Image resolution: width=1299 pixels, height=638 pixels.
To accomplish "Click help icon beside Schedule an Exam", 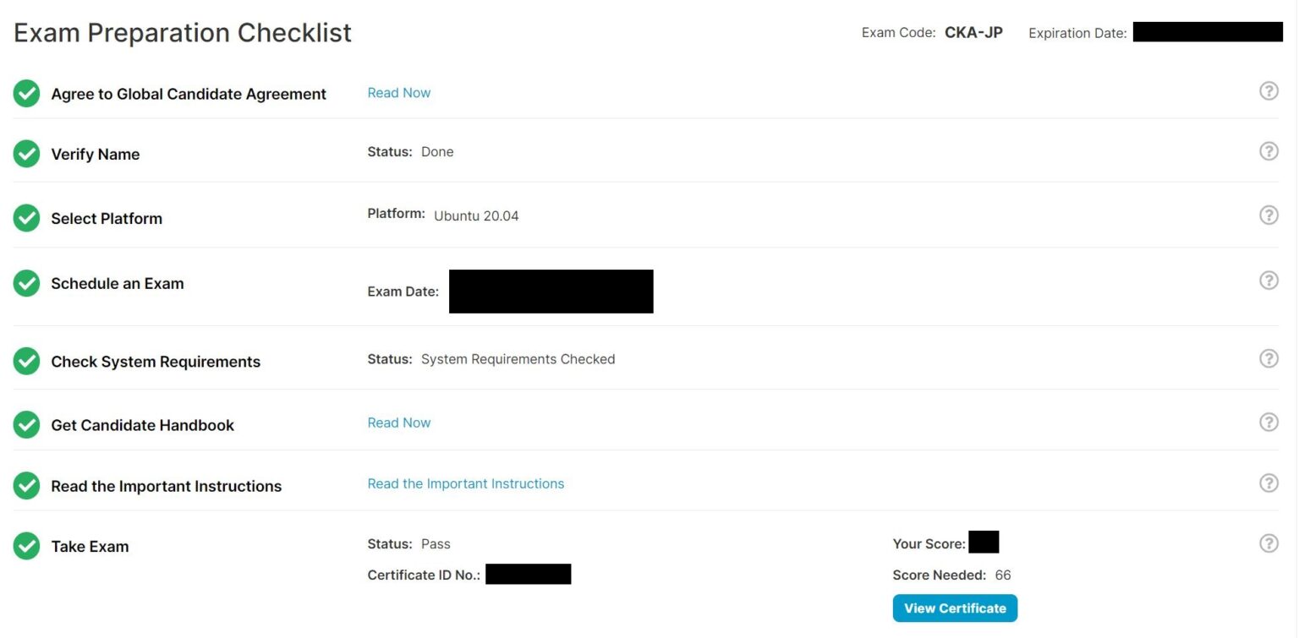I will tap(1269, 281).
